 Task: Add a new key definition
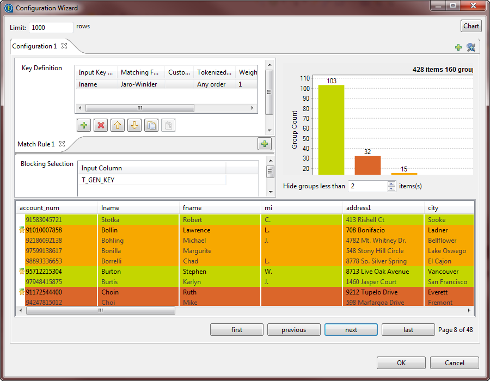(x=83, y=125)
